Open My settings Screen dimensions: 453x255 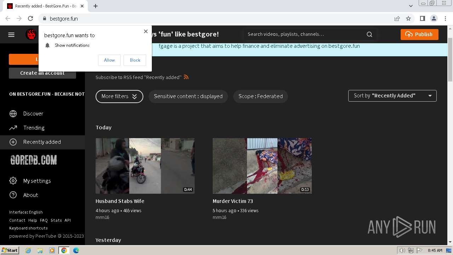click(37, 181)
